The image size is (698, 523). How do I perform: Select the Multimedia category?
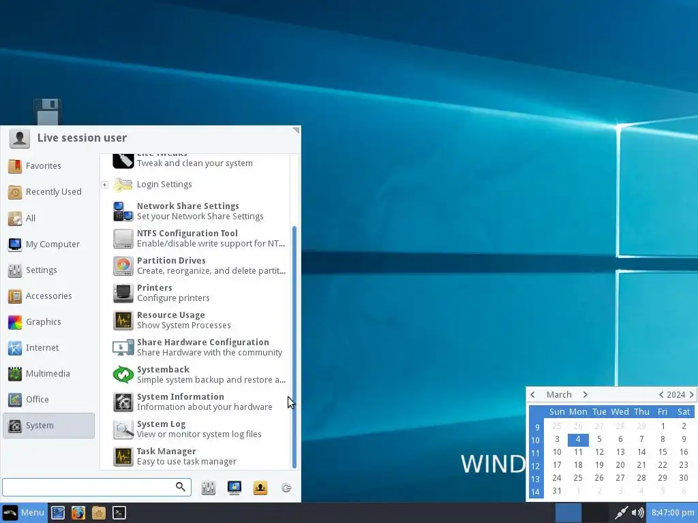pos(48,374)
